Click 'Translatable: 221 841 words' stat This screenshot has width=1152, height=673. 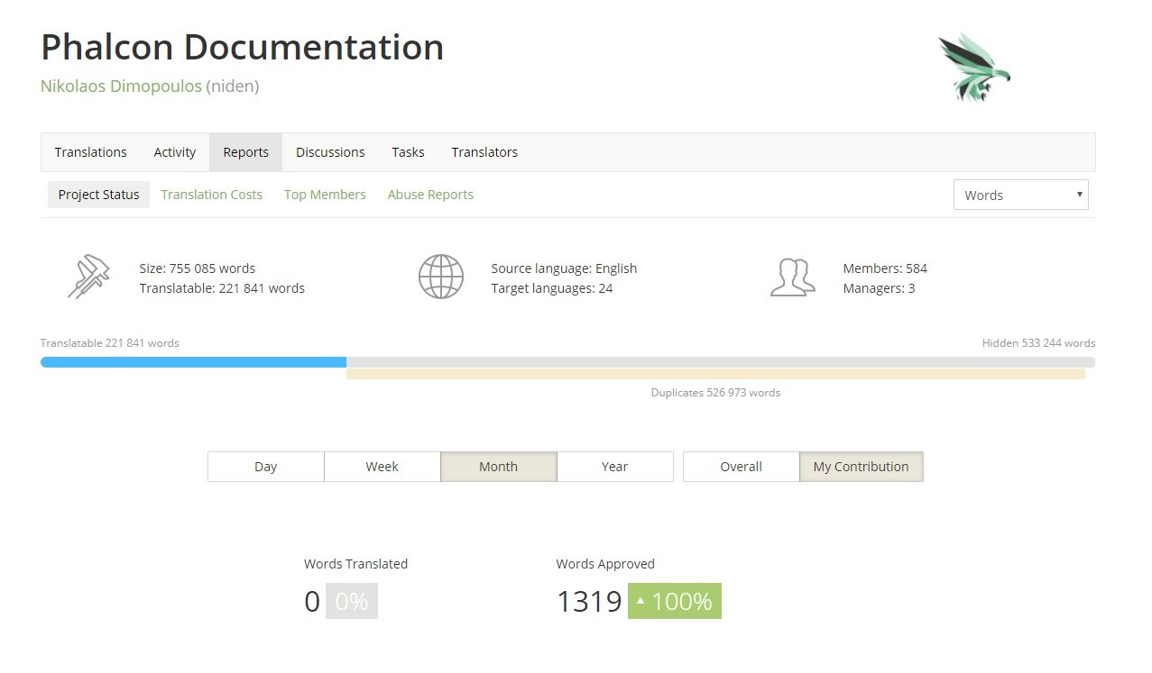point(222,288)
